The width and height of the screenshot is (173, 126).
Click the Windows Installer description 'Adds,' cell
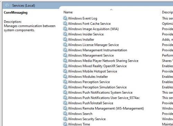[x=167, y=40]
